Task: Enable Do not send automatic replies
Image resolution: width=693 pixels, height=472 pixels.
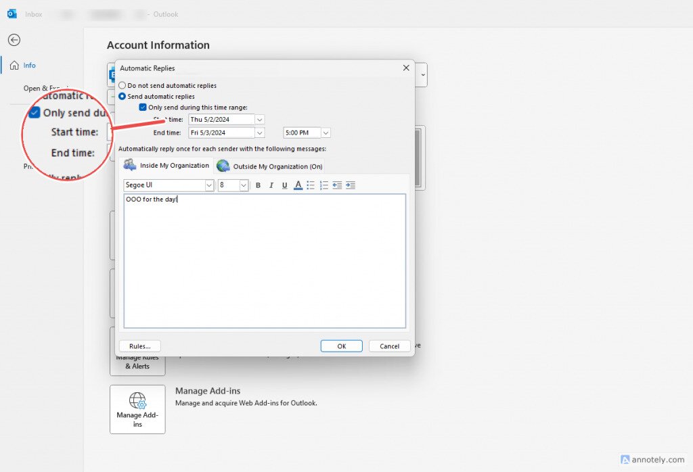Action: pos(122,85)
